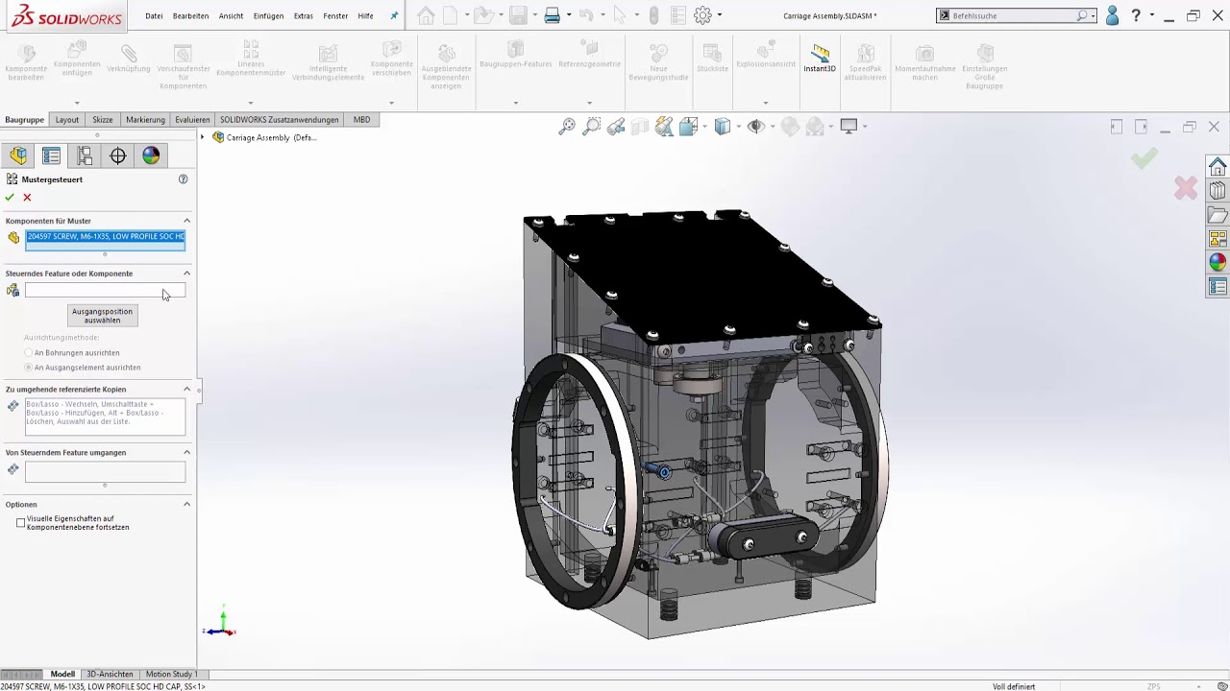Select the Zoom to area magnifier tool
The image size is (1230, 691).
tap(592, 127)
